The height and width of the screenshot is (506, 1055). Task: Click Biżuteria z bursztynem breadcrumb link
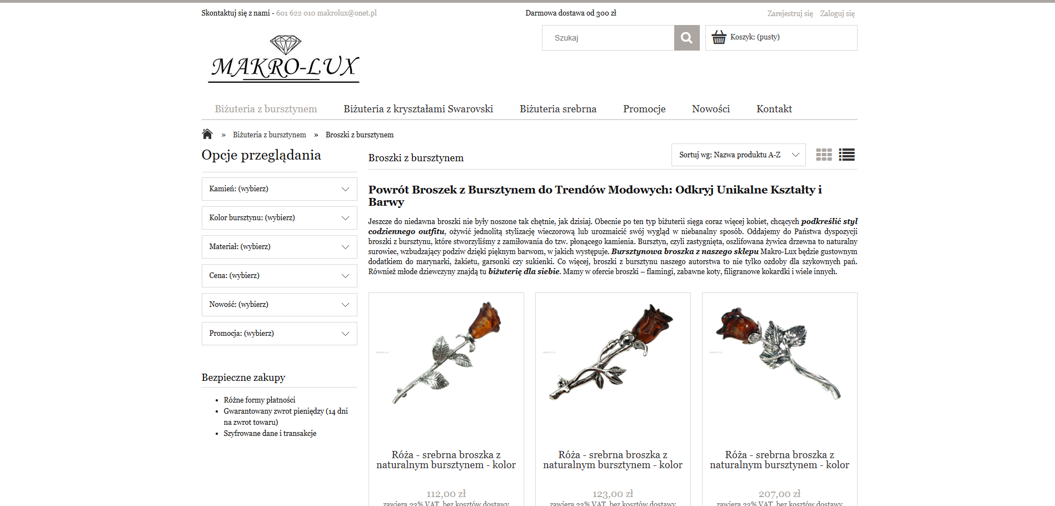pos(269,135)
